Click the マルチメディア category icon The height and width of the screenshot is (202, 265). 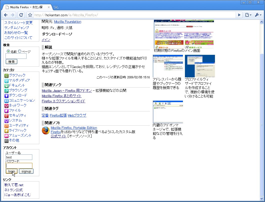[7, 81]
